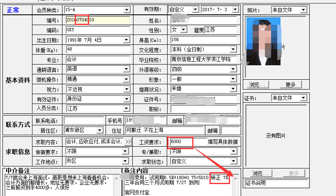The height and width of the screenshot is (196, 336).
Task: Open the 居住区 dropdown showing 浦东新区
Action: (99, 130)
